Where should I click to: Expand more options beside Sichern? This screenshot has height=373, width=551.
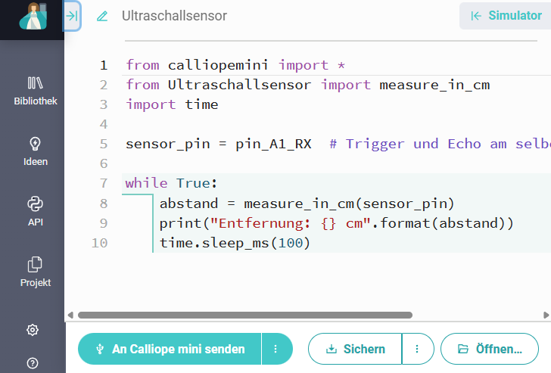[x=418, y=349]
